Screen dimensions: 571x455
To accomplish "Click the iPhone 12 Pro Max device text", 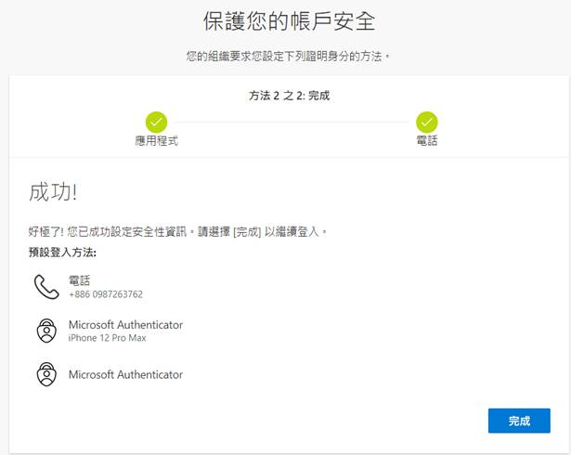I will pos(107,338).
